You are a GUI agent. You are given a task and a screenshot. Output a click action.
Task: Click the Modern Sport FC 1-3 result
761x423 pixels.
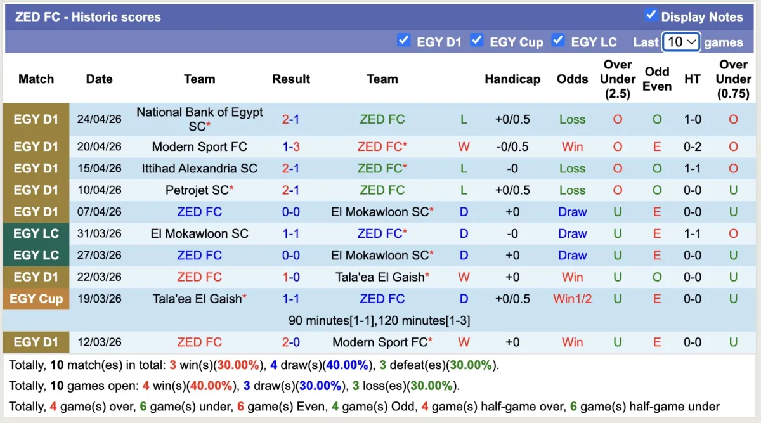[291, 146]
